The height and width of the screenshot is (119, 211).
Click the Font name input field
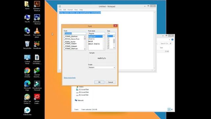point(75,33)
